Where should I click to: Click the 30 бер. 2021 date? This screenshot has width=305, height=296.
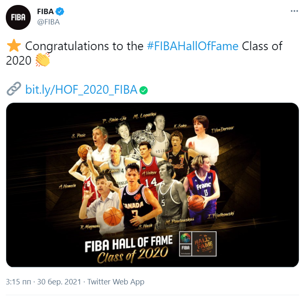tap(59, 281)
